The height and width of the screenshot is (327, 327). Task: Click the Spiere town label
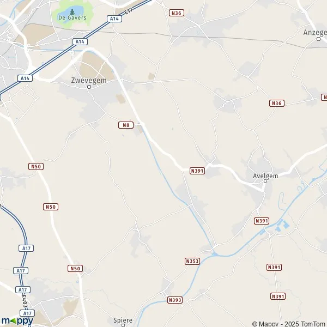pos(123,320)
